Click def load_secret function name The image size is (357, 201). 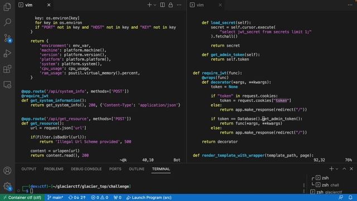click(223, 22)
